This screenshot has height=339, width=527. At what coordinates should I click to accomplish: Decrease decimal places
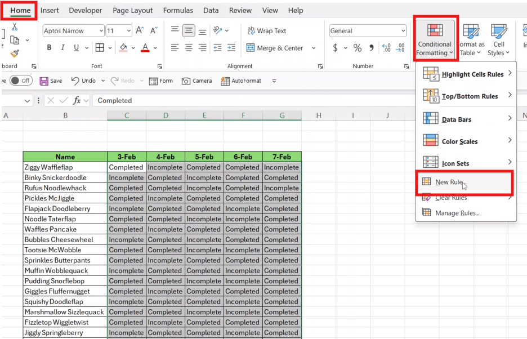point(400,48)
